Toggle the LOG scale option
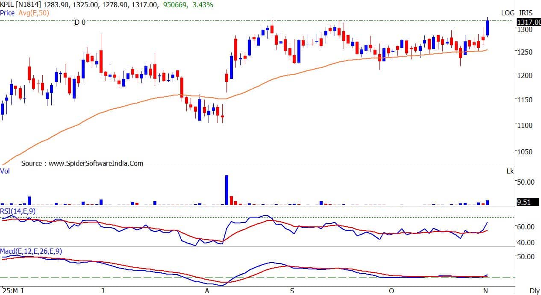The image size is (541, 295). tap(508, 13)
